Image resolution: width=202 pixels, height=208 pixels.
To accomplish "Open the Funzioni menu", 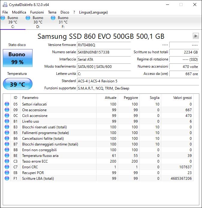I will pos(37,12).
